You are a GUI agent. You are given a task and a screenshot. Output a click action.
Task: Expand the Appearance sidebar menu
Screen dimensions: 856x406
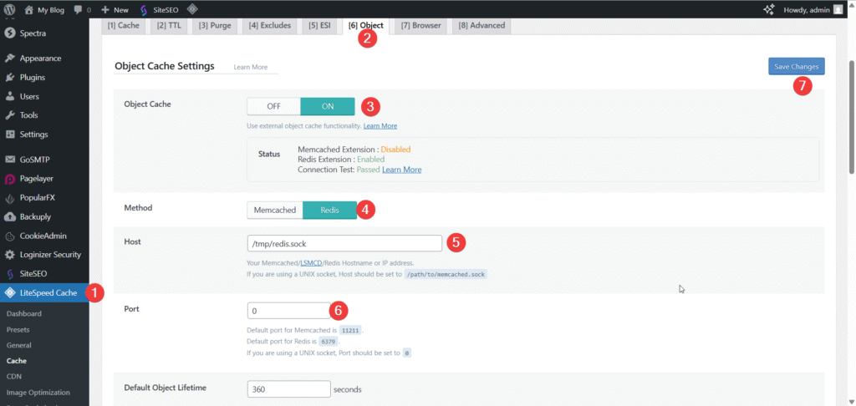[x=40, y=58]
